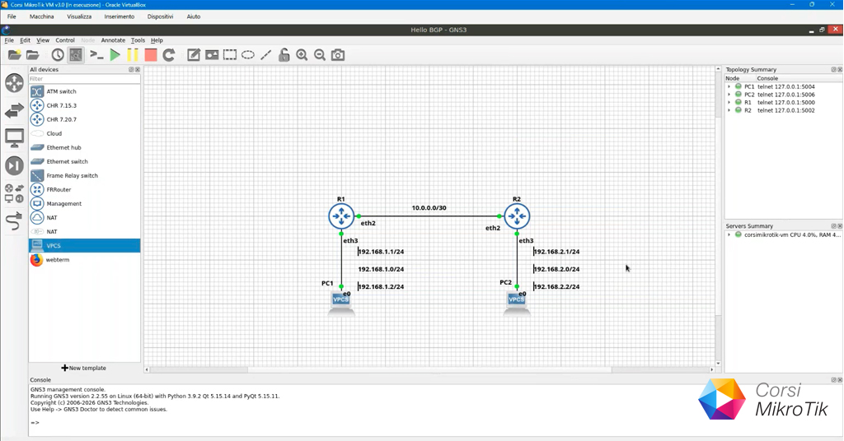Open VirtualBox Macchina menu
The height and width of the screenshot is (441, 844).
[x=41, y=16]
